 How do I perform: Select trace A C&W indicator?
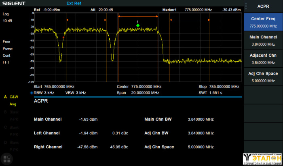point(12,97)
